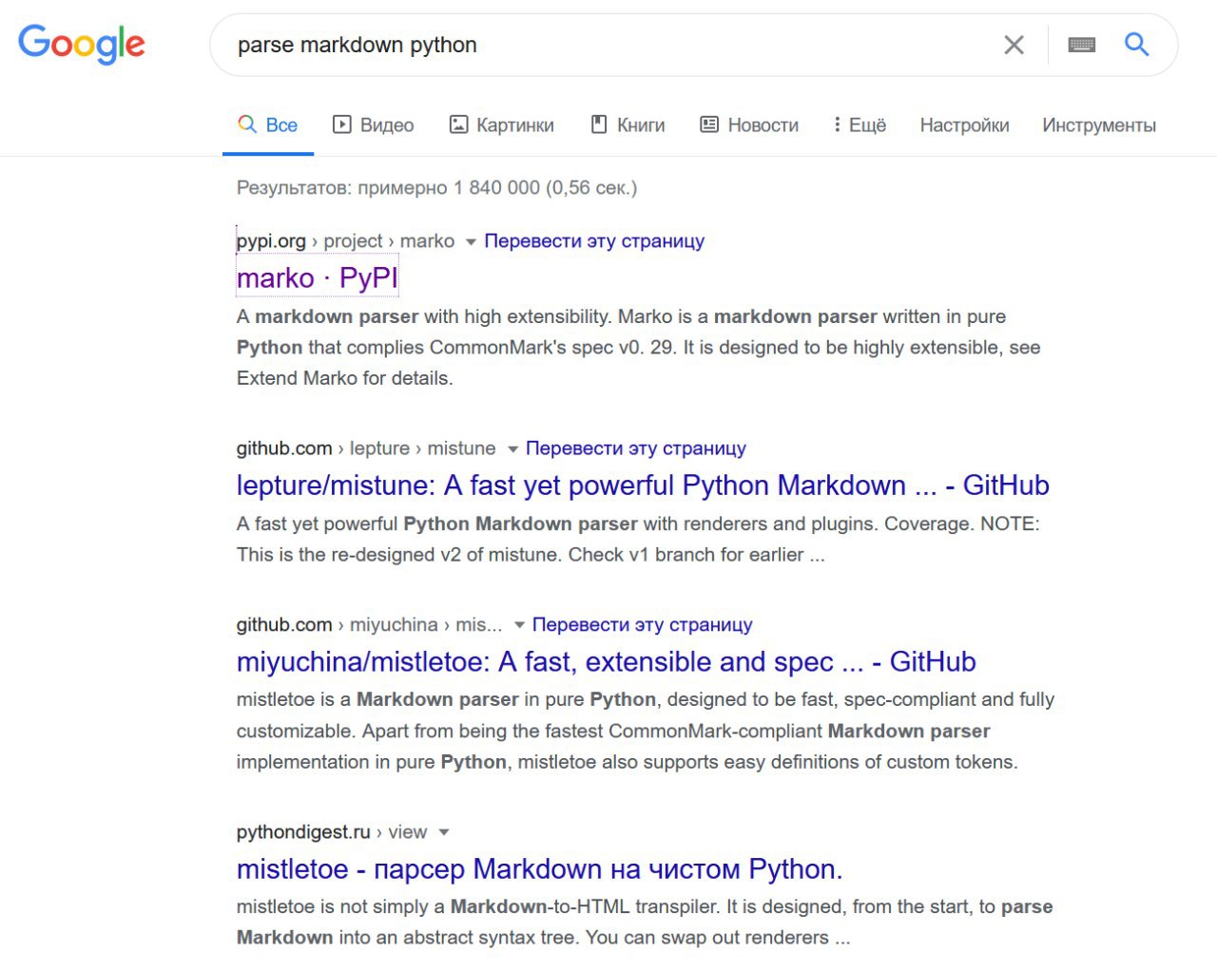Click the mistune snippet 'A fast yet powerful'
Viewport: 1217px width, 971px height.
pos(317,524)
